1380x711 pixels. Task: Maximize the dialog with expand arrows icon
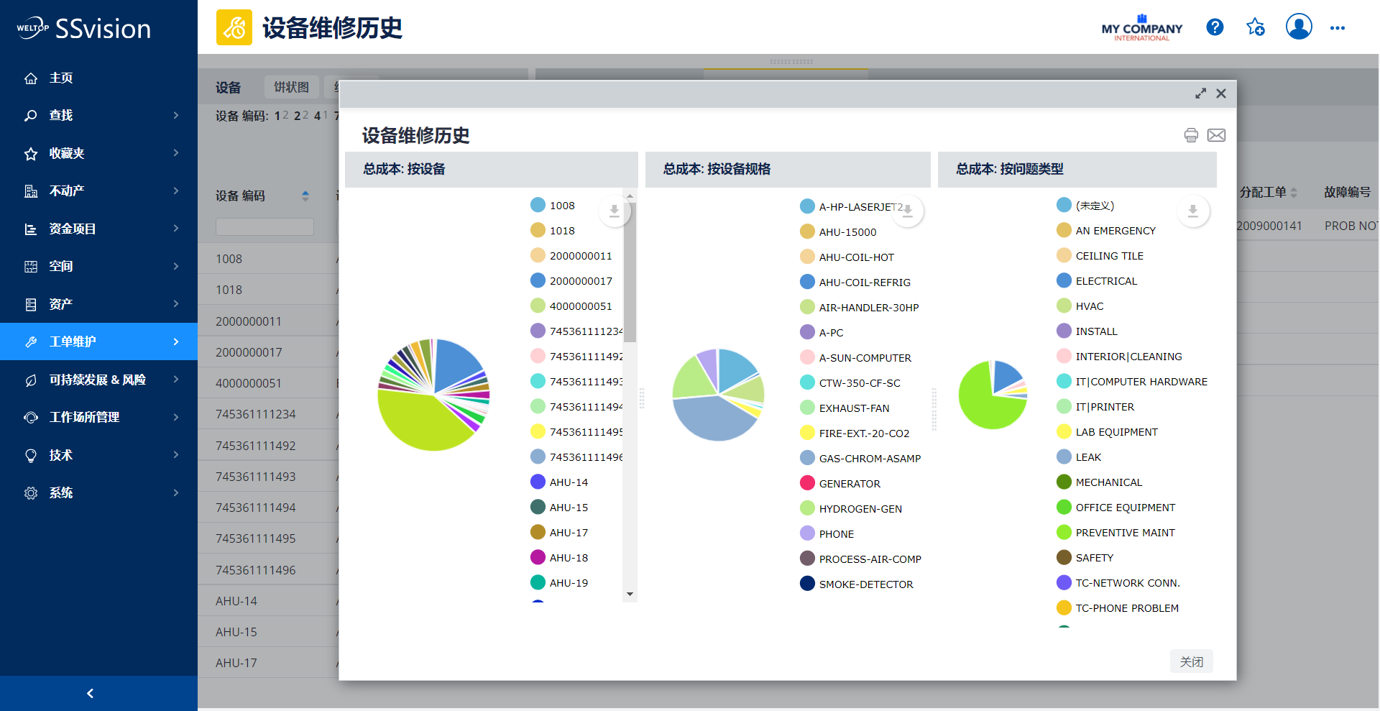point(1200,93)
